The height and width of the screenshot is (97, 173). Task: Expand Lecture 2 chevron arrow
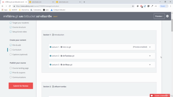click(150, 56)
